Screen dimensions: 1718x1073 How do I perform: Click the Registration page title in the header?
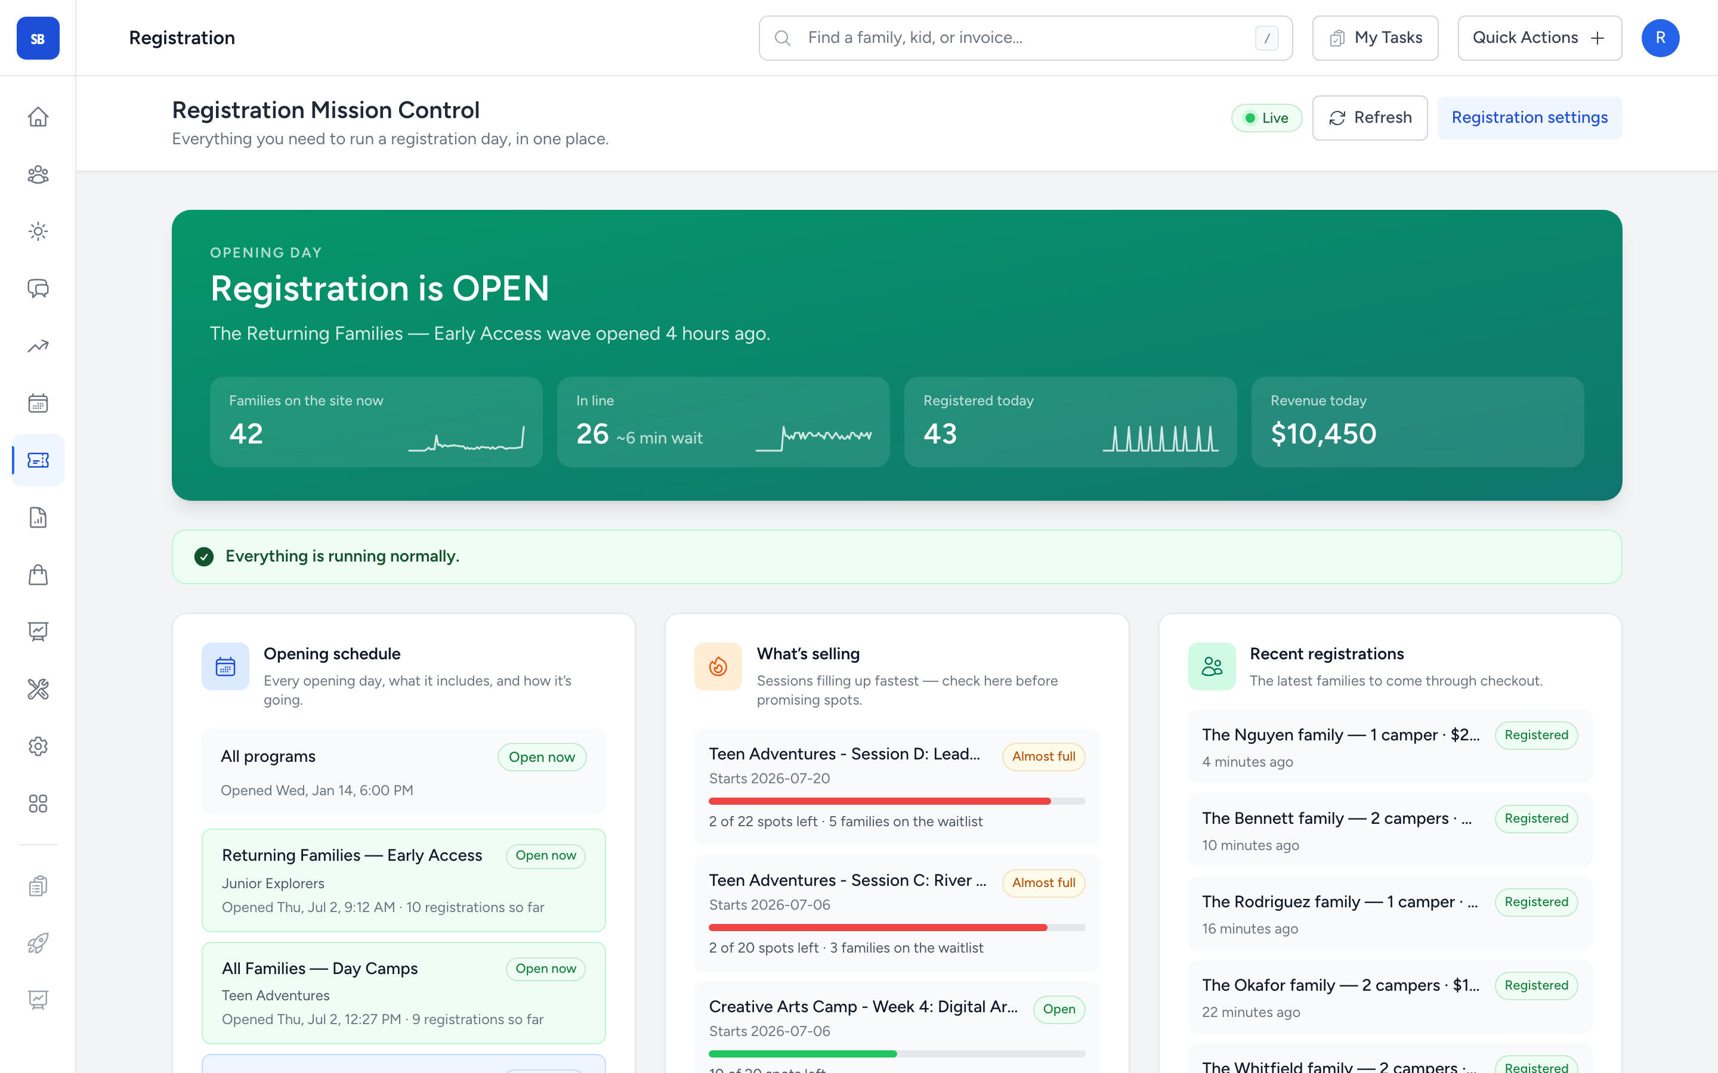[182, 38]
